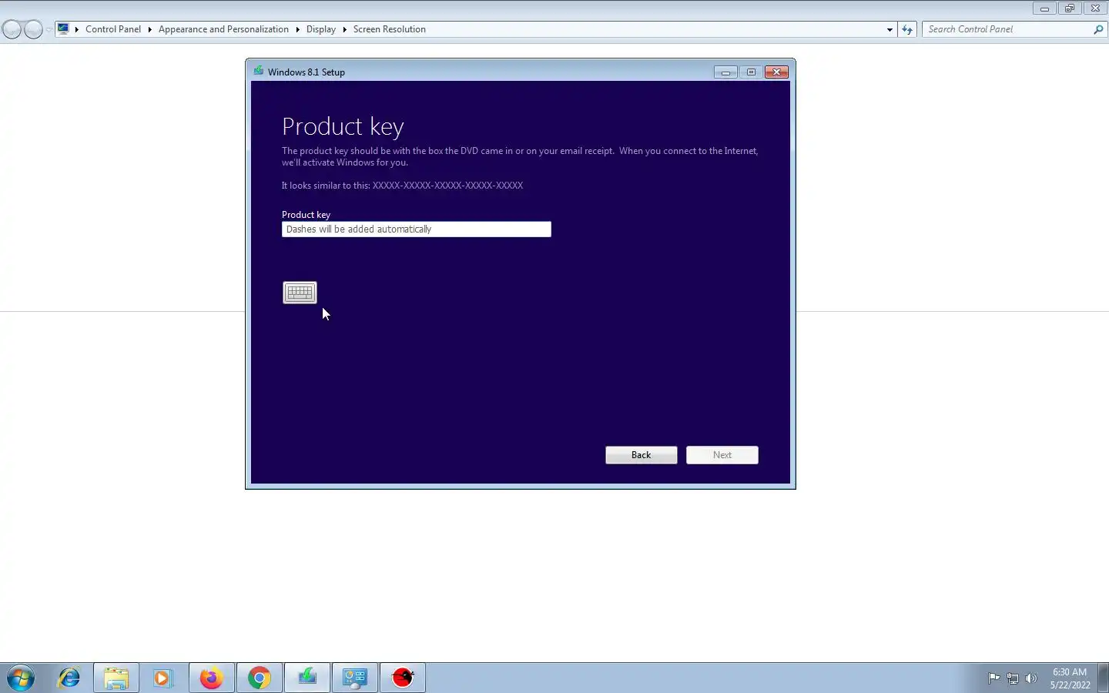Open Firefox from the taskbar
The image size is (1109, 693).
tap(211, 678)
